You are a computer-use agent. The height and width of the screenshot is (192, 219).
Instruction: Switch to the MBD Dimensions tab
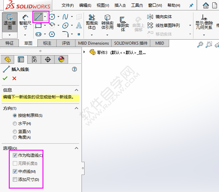pyautogui.click(x=93, y=43)
